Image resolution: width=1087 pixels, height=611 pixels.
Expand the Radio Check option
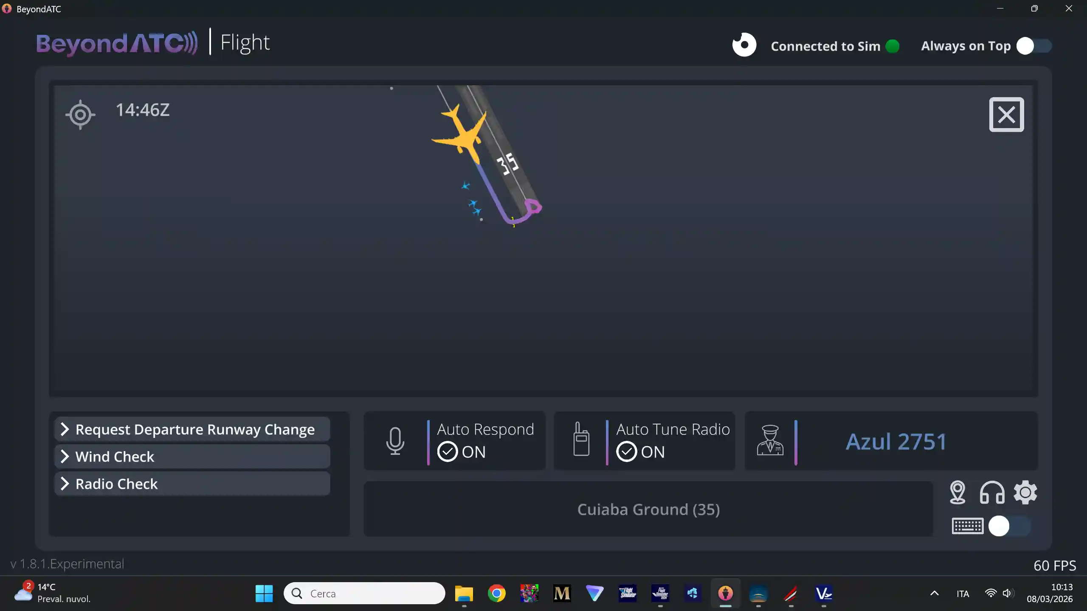coord(192,484)
